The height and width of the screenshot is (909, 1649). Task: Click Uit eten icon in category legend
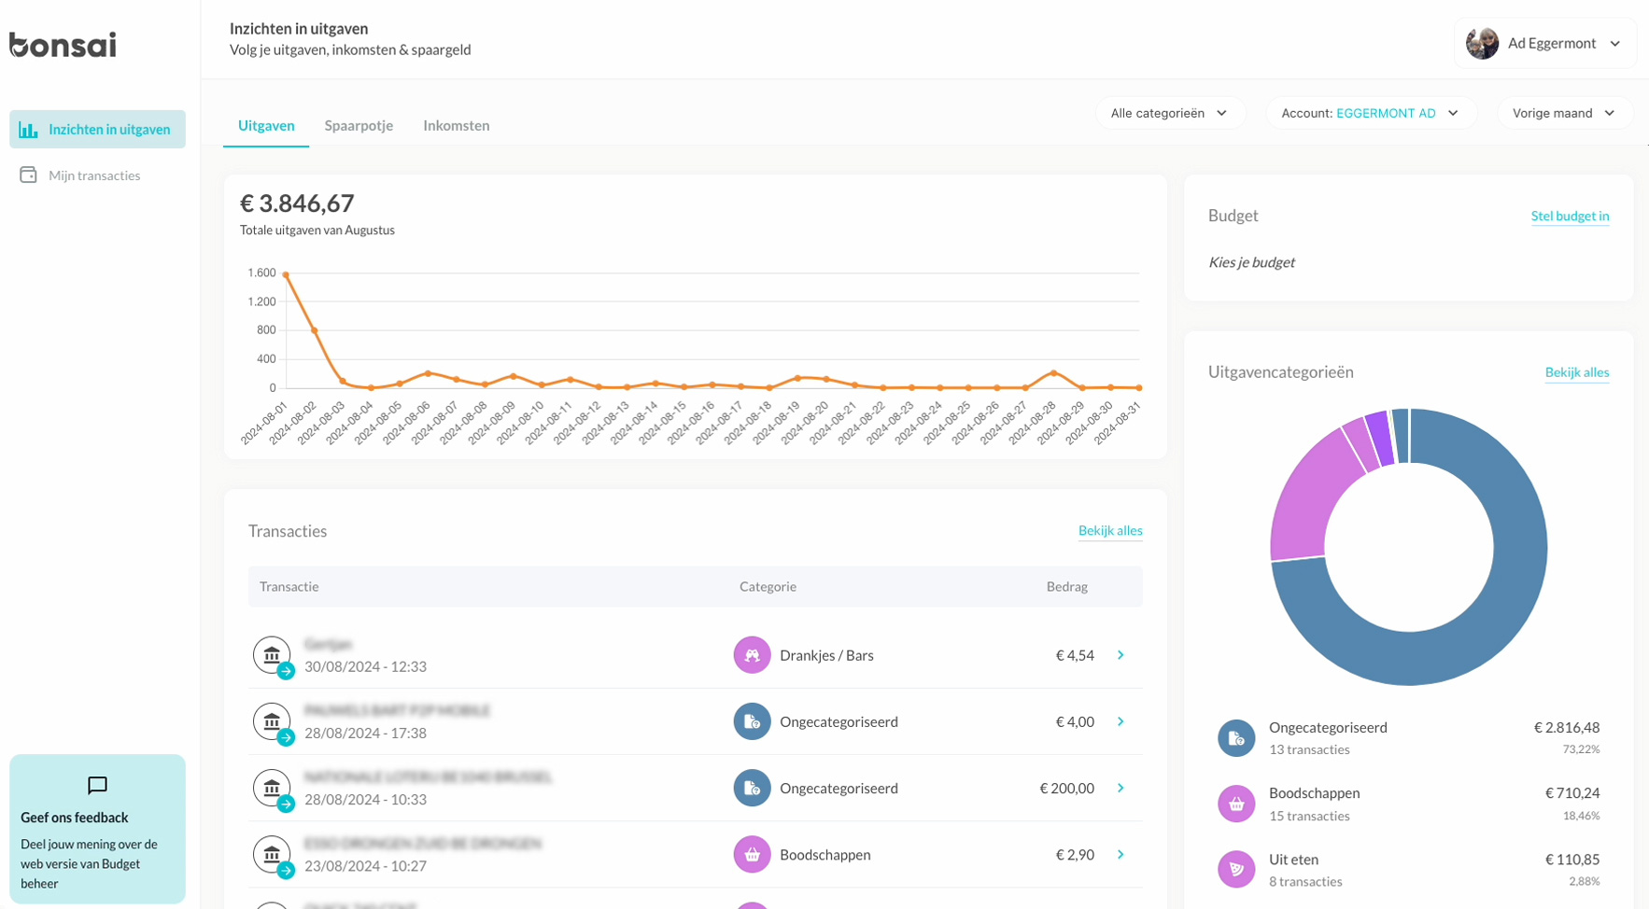point(1236,869)
